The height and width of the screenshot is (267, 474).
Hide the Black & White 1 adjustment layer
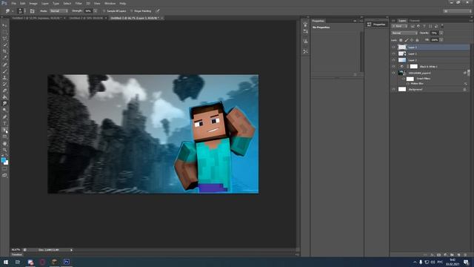point(393,66)
